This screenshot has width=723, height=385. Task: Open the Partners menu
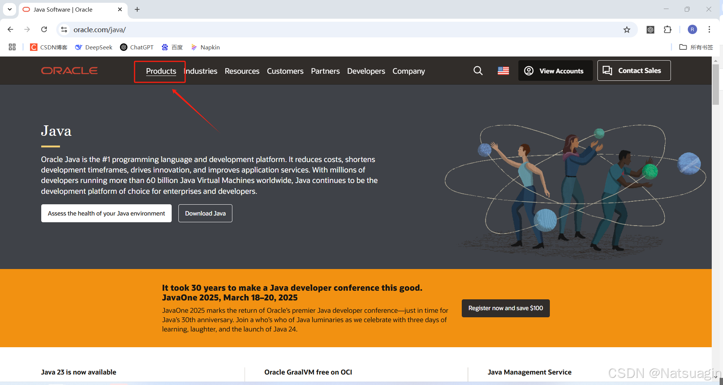325,71
